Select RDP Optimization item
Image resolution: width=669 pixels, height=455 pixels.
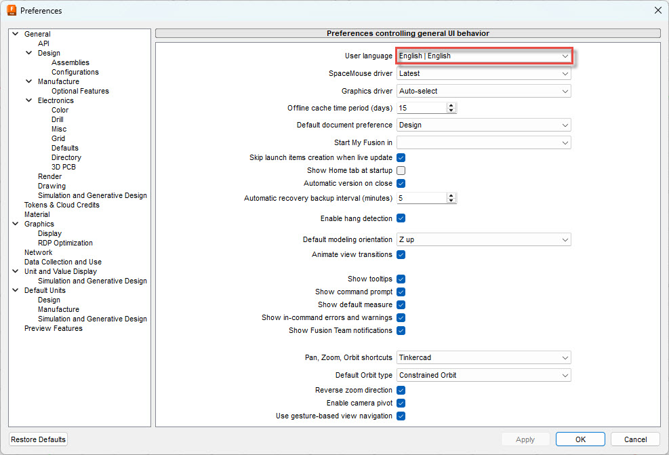click(65, 243)
